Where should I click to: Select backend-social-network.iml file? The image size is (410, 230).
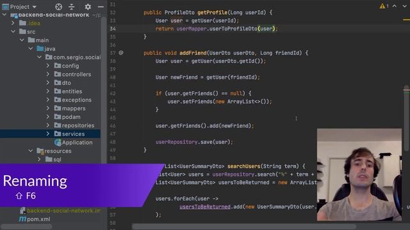[x=63, y=211]
